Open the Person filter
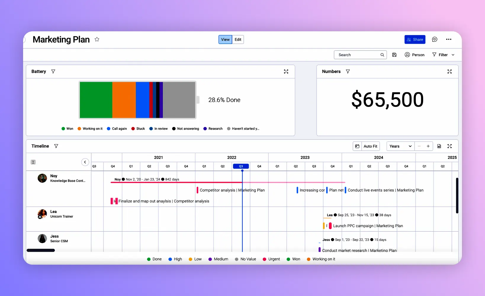This screenshot has width=485, height=296. pos(415,55)
